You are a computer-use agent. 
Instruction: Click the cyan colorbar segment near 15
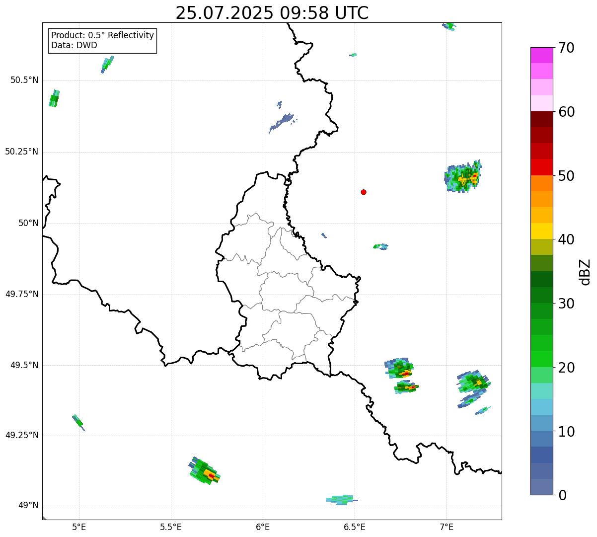pyautogui.click(x=541, y=407)
